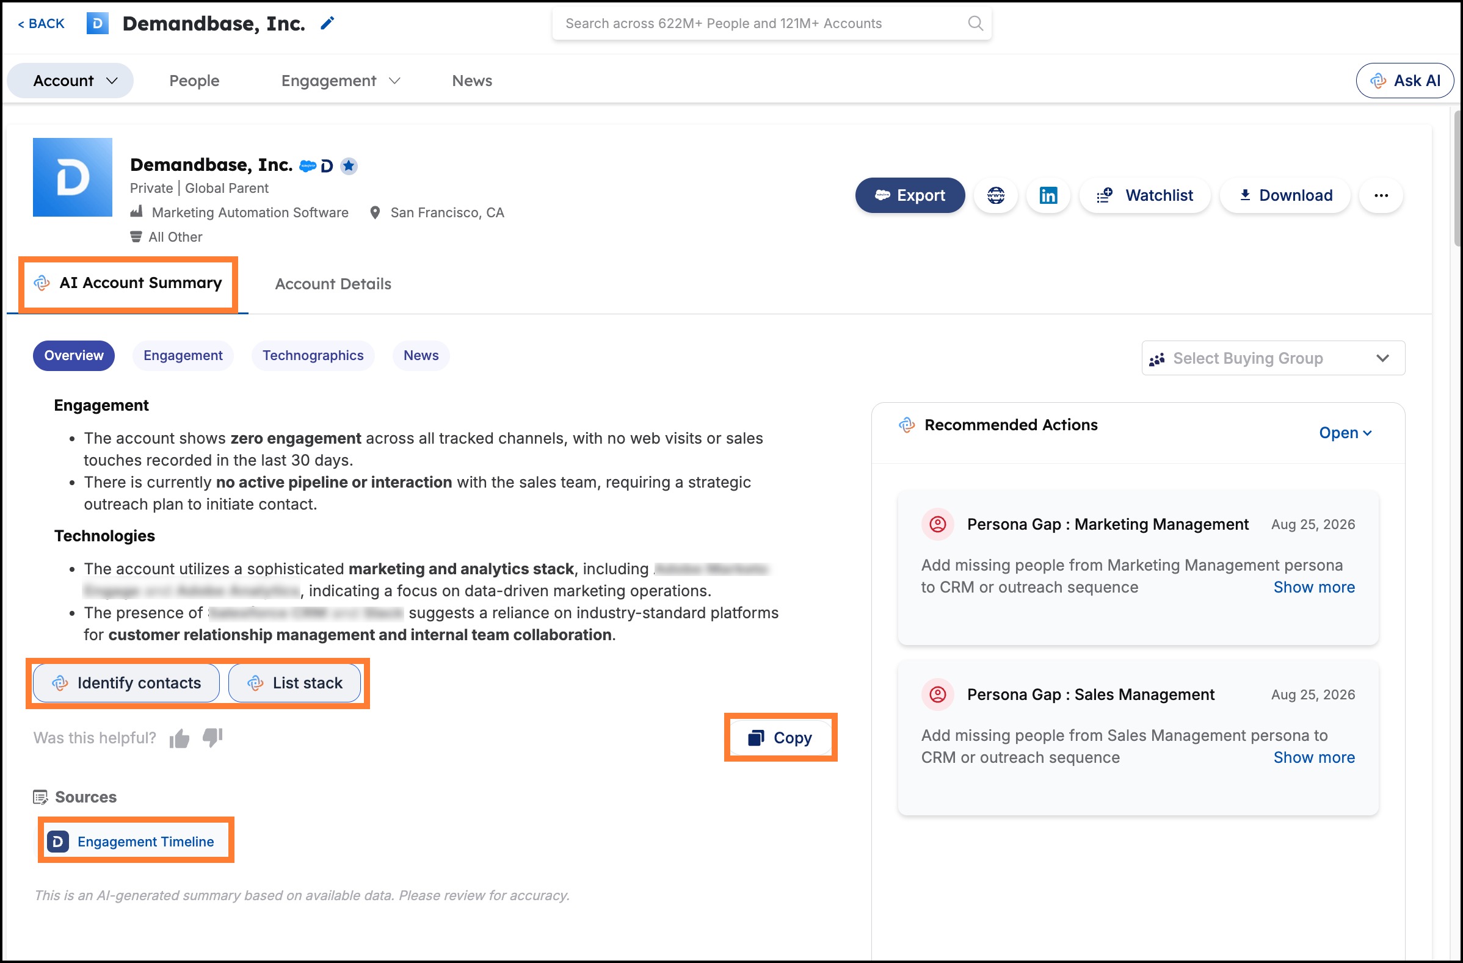Show more for Sales Management persona gap

click(x=1314, y=757)
